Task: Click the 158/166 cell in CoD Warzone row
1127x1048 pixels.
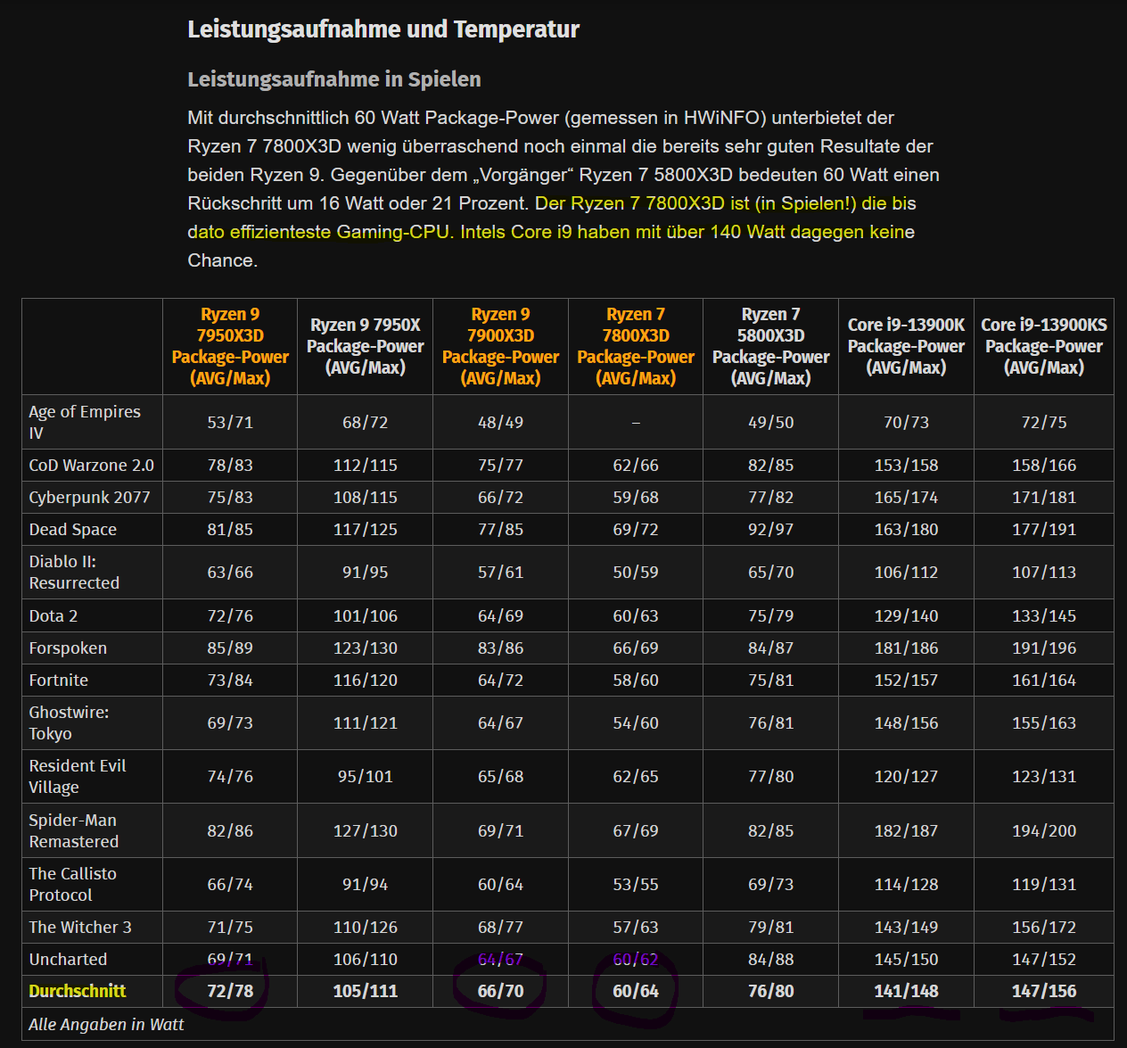Action: tap(1044, 465)
